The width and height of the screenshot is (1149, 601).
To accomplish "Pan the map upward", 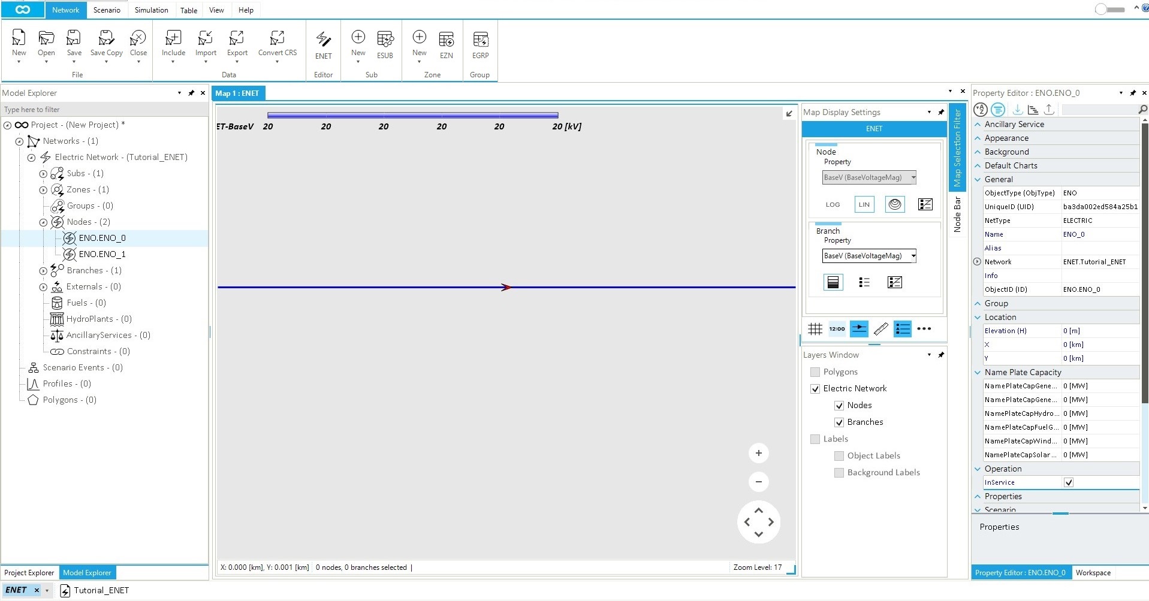I will tap(758, 510).
